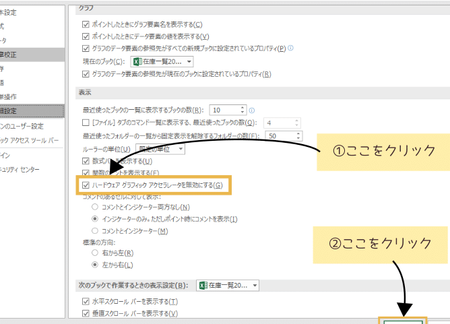Toggle ハードウェア グラフィック アクセラレータを無効にする checkbox

click(86, 185)
